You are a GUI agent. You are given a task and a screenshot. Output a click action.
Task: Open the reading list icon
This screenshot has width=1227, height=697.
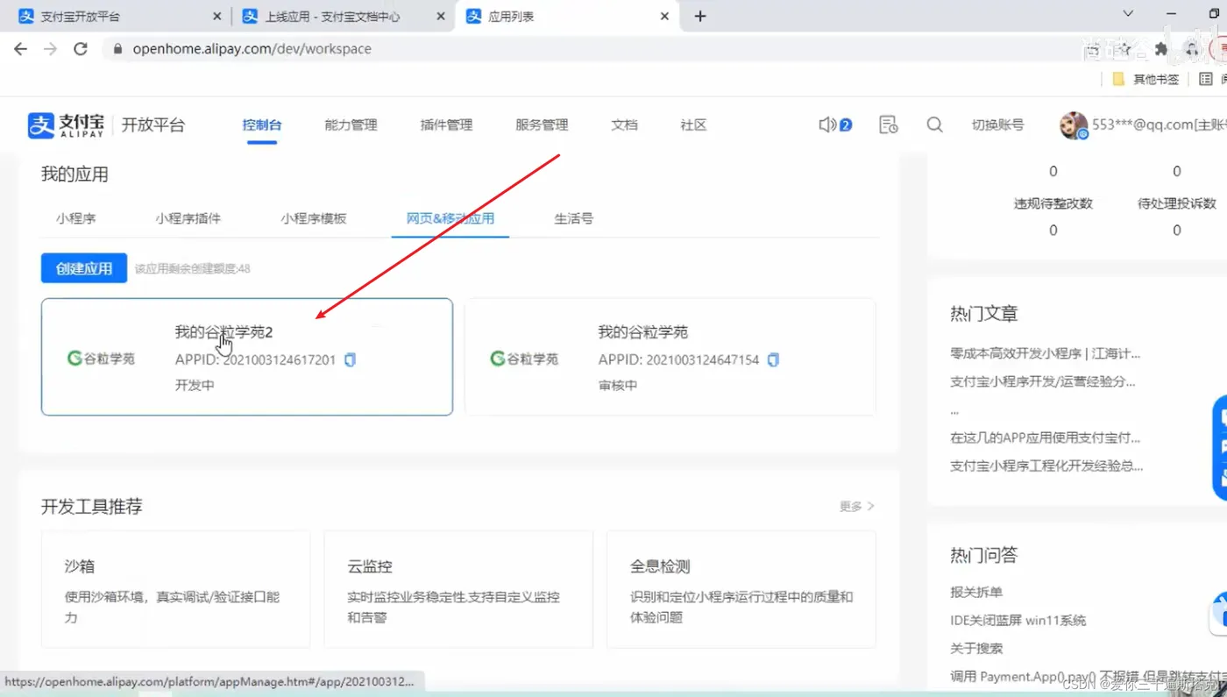(x=1206, y=79)
